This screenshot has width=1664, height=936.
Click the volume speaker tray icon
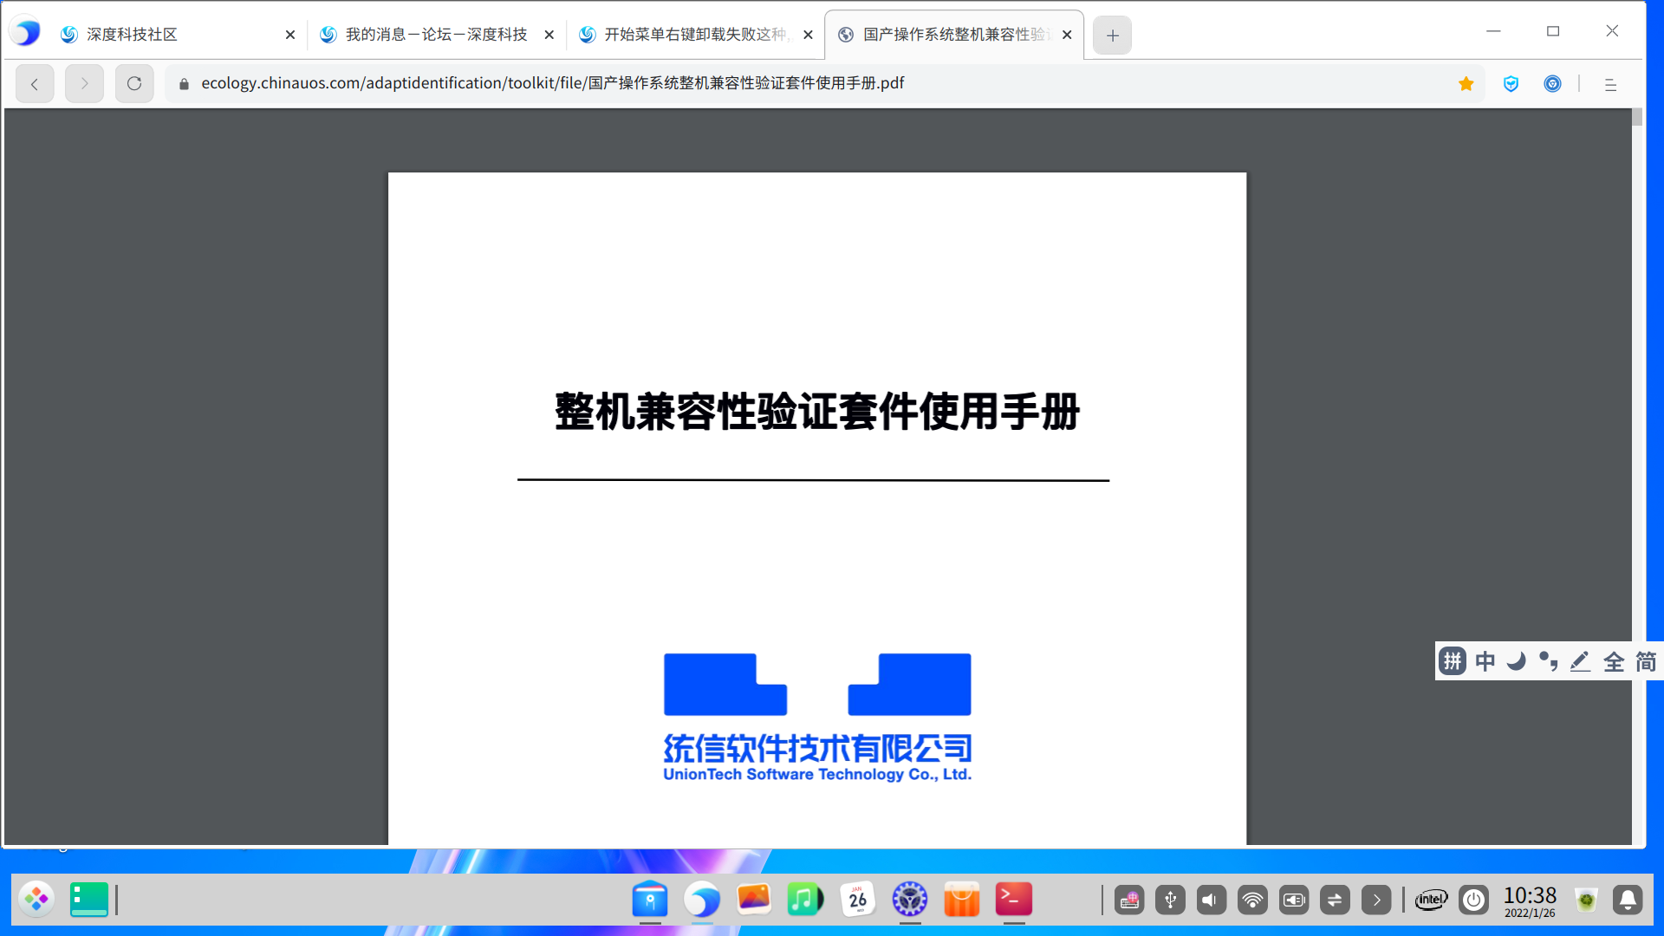click(x=1211, y=900)
